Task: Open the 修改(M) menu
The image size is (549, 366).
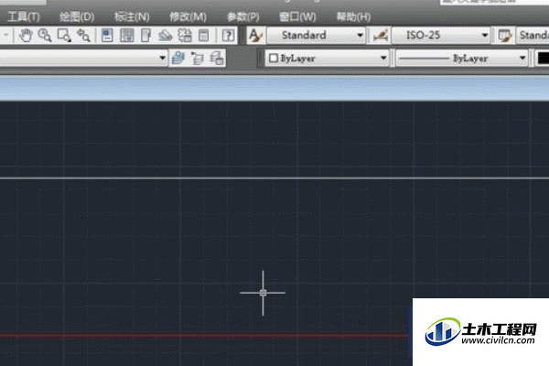Action: pyautogui.click(x=188, y=16)
